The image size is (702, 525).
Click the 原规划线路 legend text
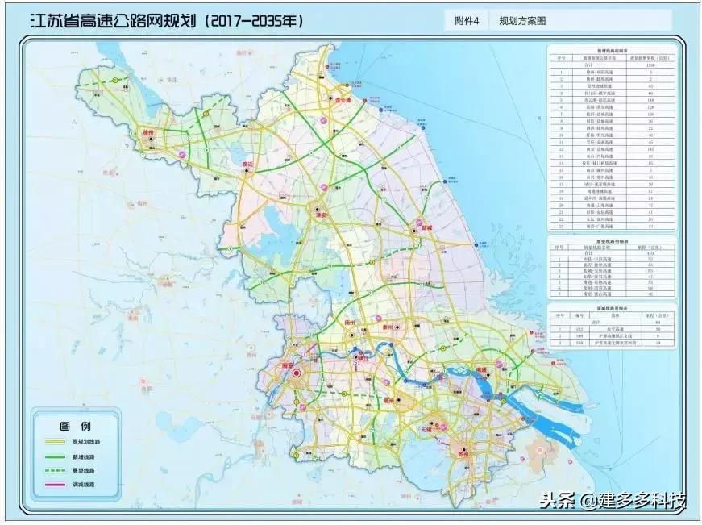click(86, 442)
